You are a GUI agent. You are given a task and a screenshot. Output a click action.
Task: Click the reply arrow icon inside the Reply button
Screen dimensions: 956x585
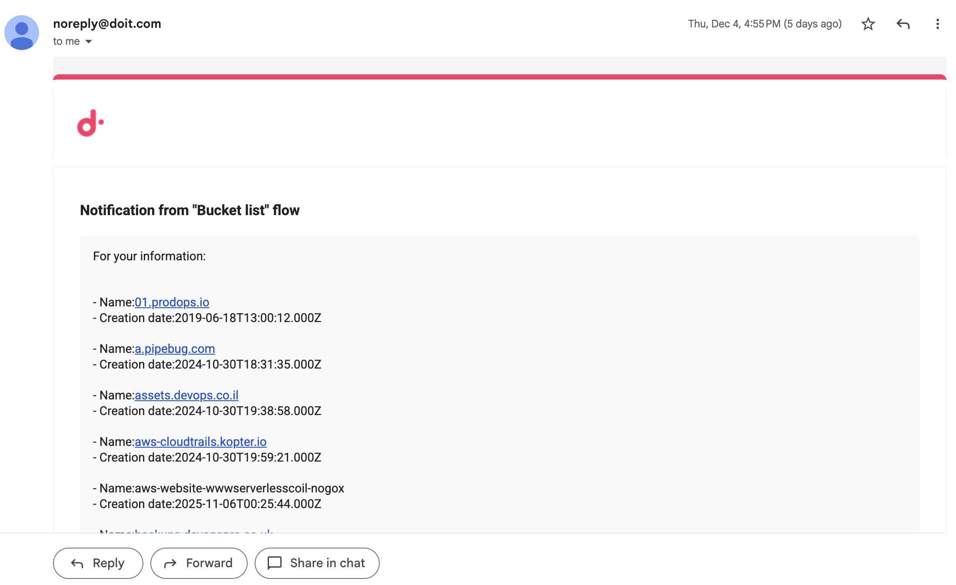(76, 563)
